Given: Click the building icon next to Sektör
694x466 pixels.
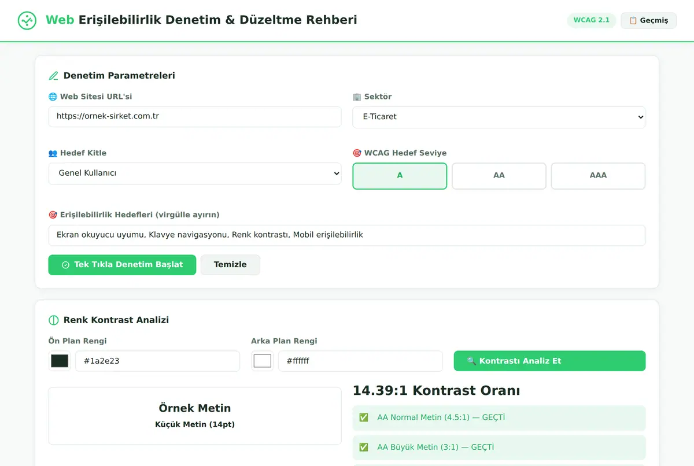Looking at the screenshot, I should (357, 97).
